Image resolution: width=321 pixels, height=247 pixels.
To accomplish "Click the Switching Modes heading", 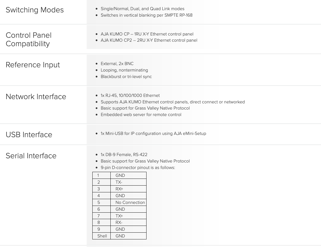I will point(35,10).
